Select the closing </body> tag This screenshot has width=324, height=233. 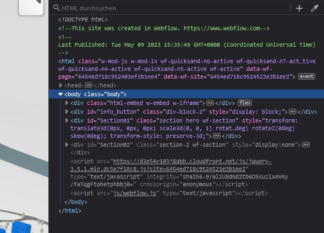click(x=75, y=202)
